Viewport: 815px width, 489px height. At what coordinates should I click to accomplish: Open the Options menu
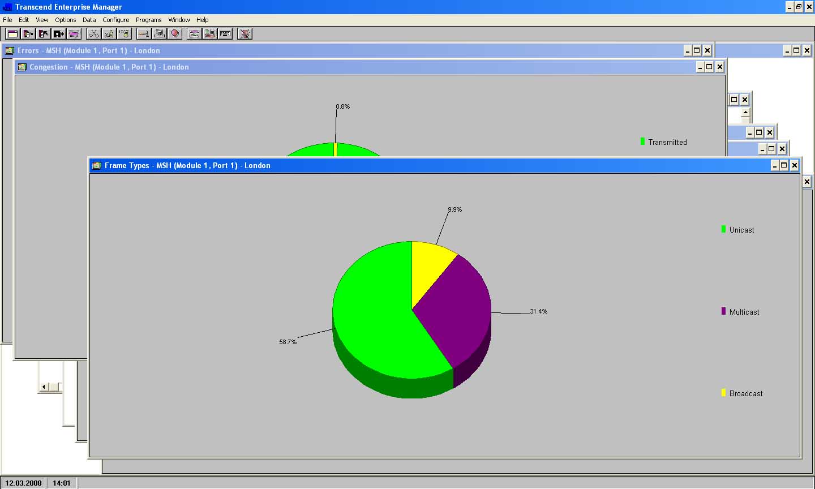click(x=66, y=20)
